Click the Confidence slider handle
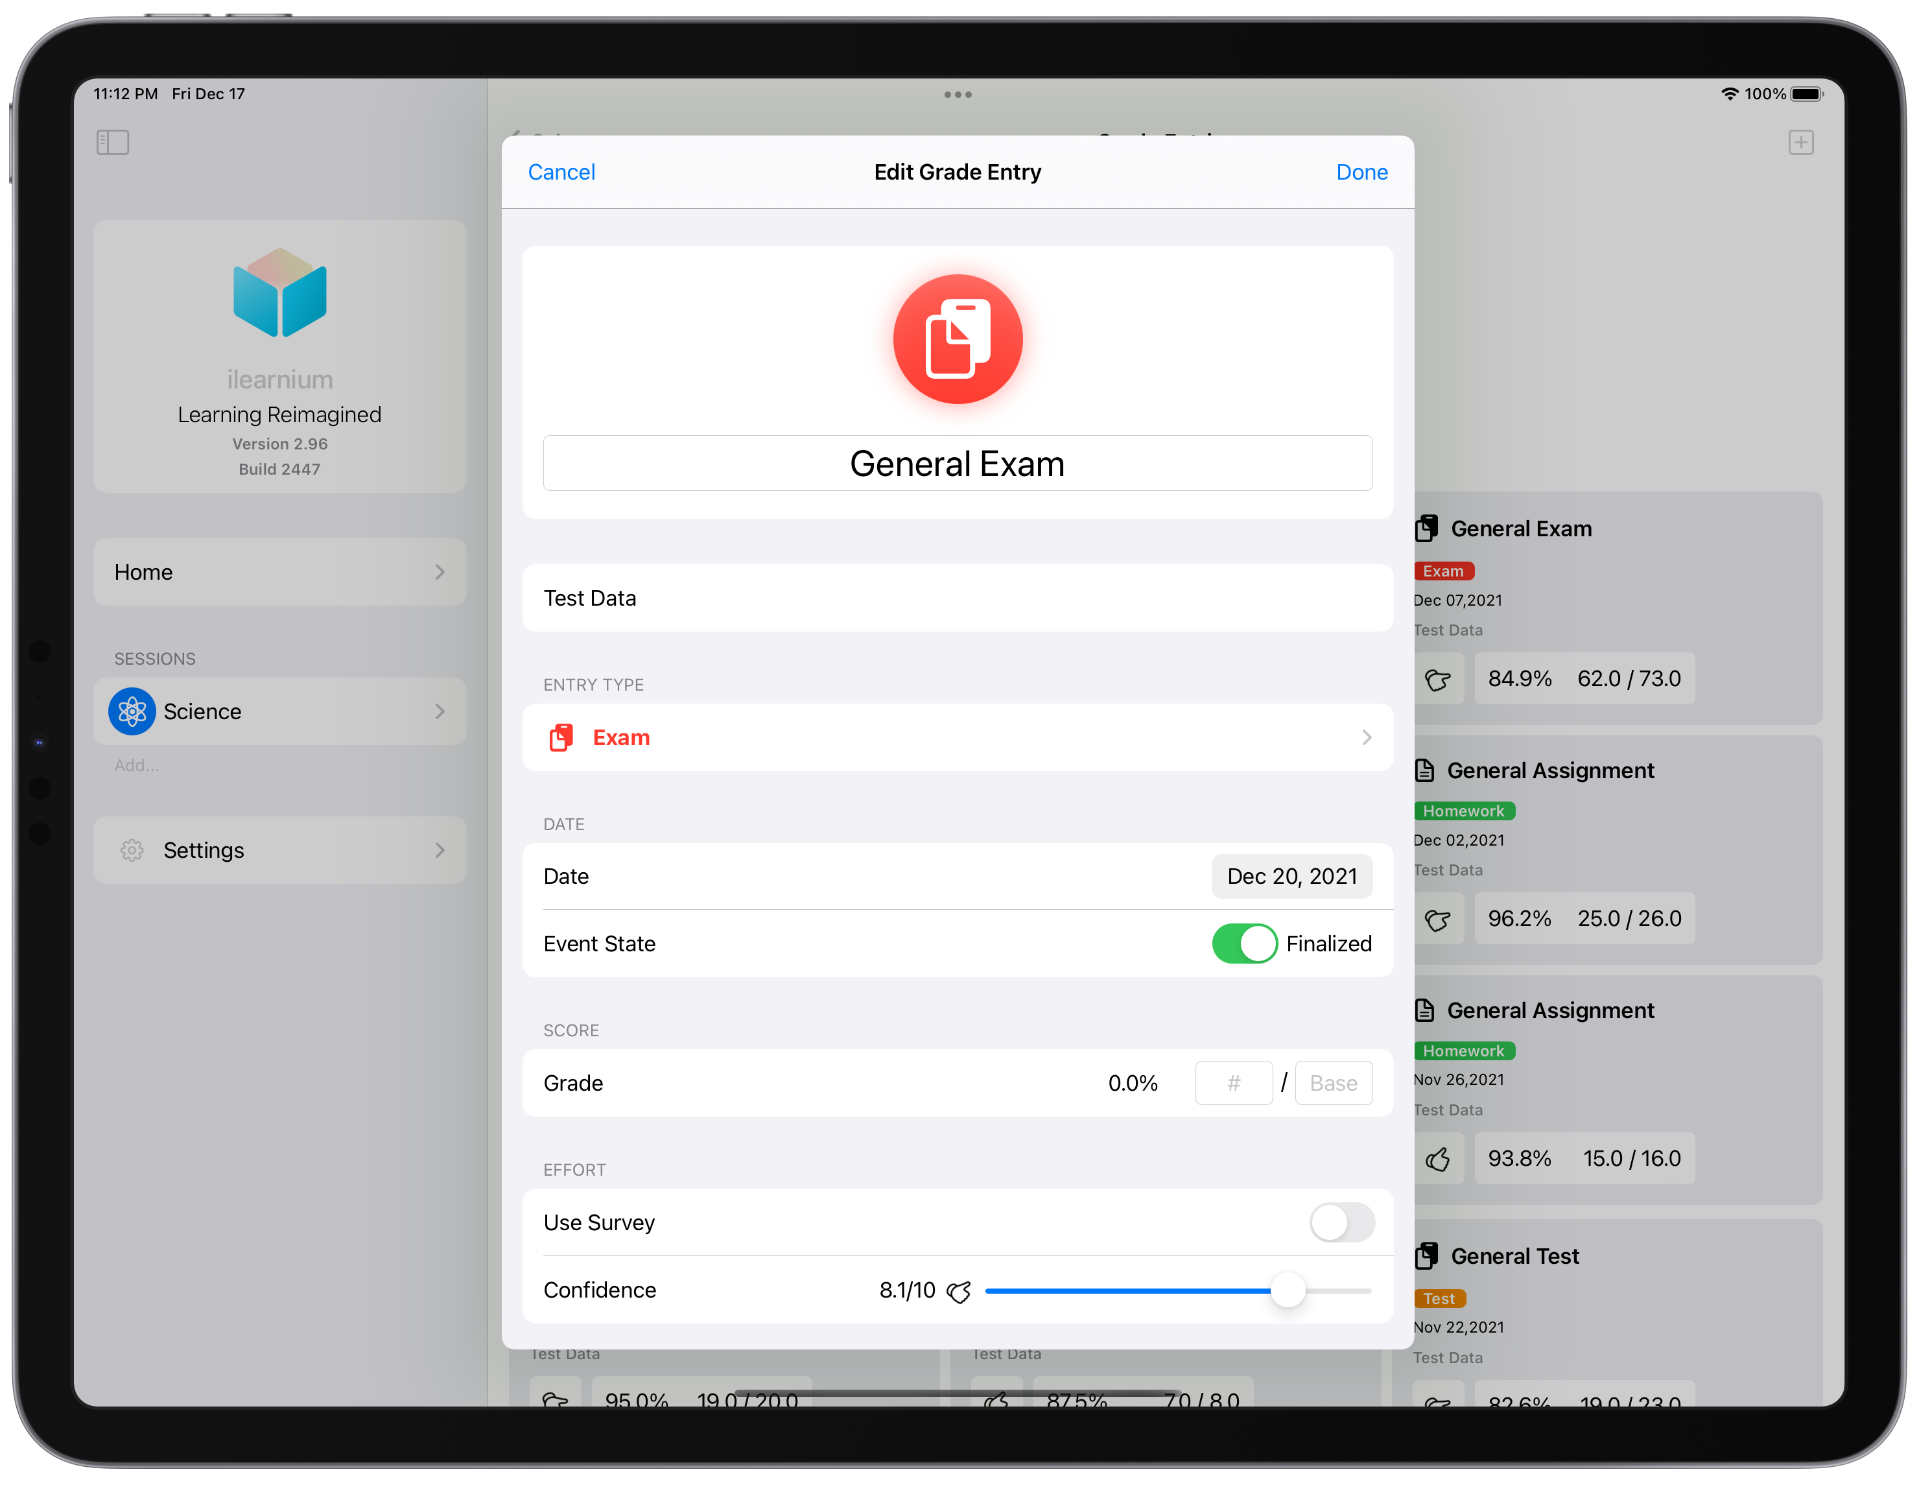This screenshot has height=1485, width=1919. (1288, 1290)
